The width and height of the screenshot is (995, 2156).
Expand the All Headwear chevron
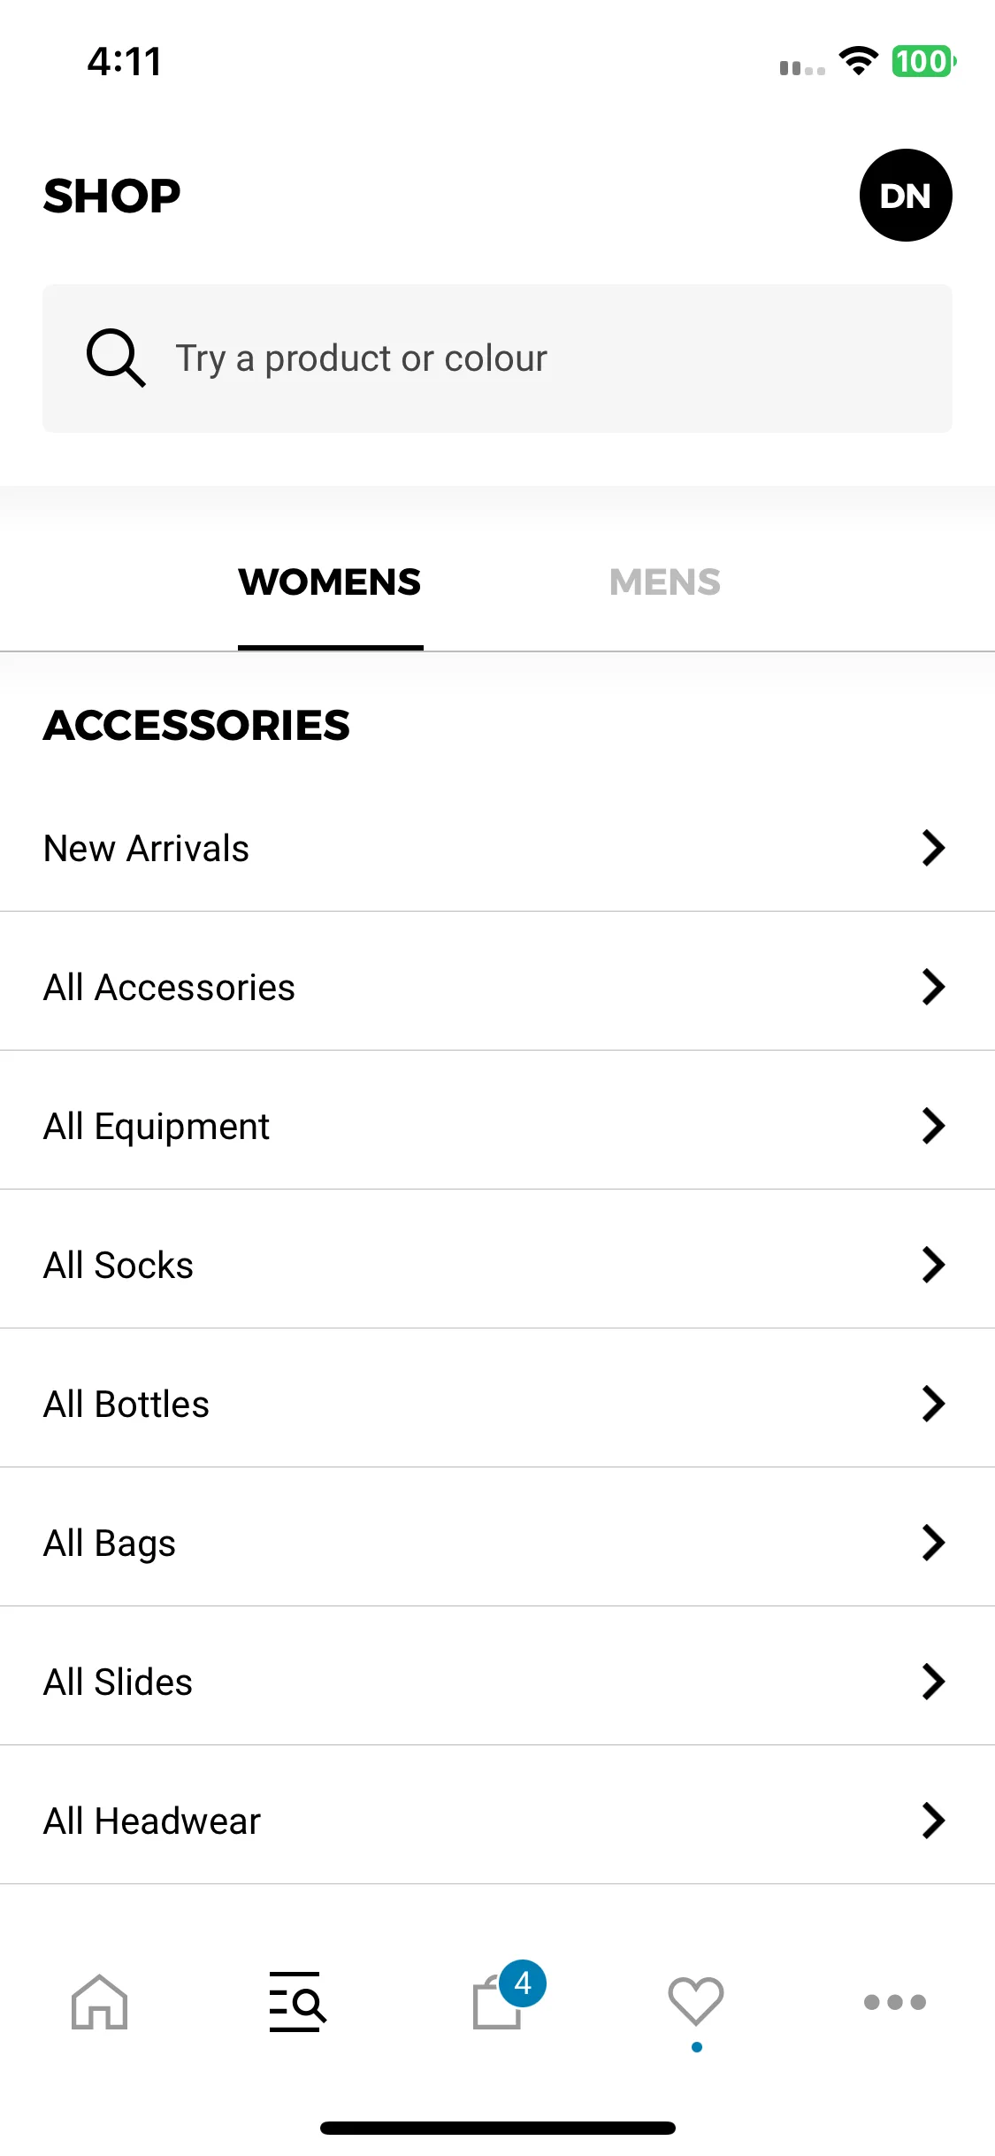pyautogui.click(x=933, y=1821)
